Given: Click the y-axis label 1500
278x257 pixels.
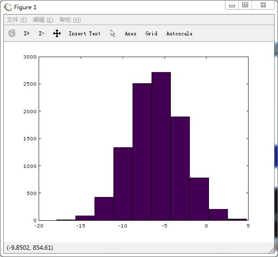Looking at the screenshot, I should click(x=30, y=138).
